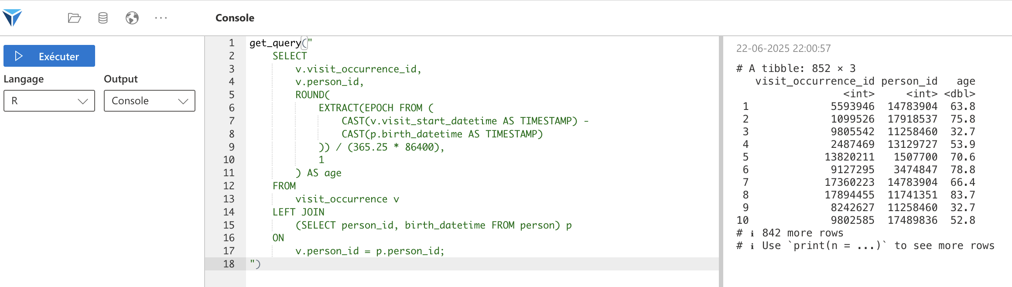Image resolution: width=1012 pixels, height=287 pixels.
Task: Click the play triangle on Exécuter
Action: (19, 56)
